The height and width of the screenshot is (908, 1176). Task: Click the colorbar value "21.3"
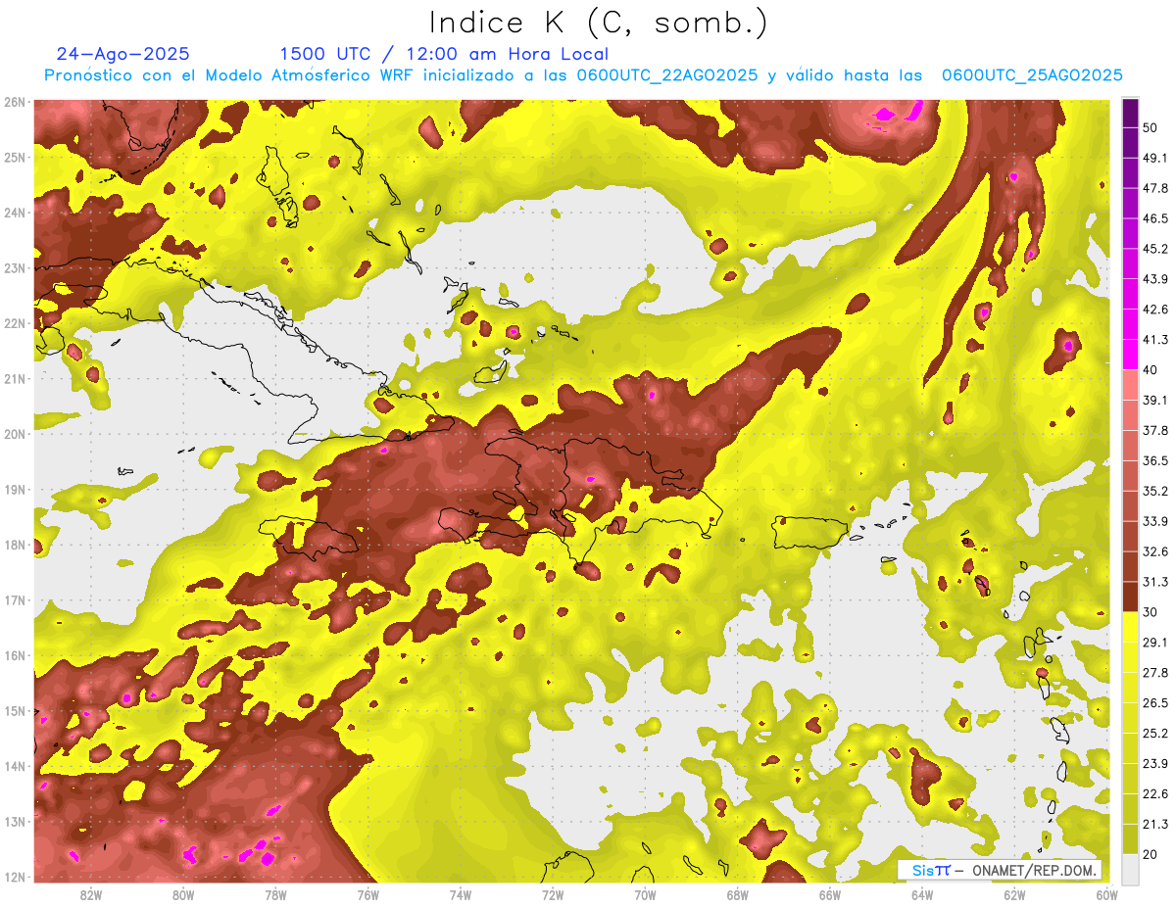[1155, 824]
